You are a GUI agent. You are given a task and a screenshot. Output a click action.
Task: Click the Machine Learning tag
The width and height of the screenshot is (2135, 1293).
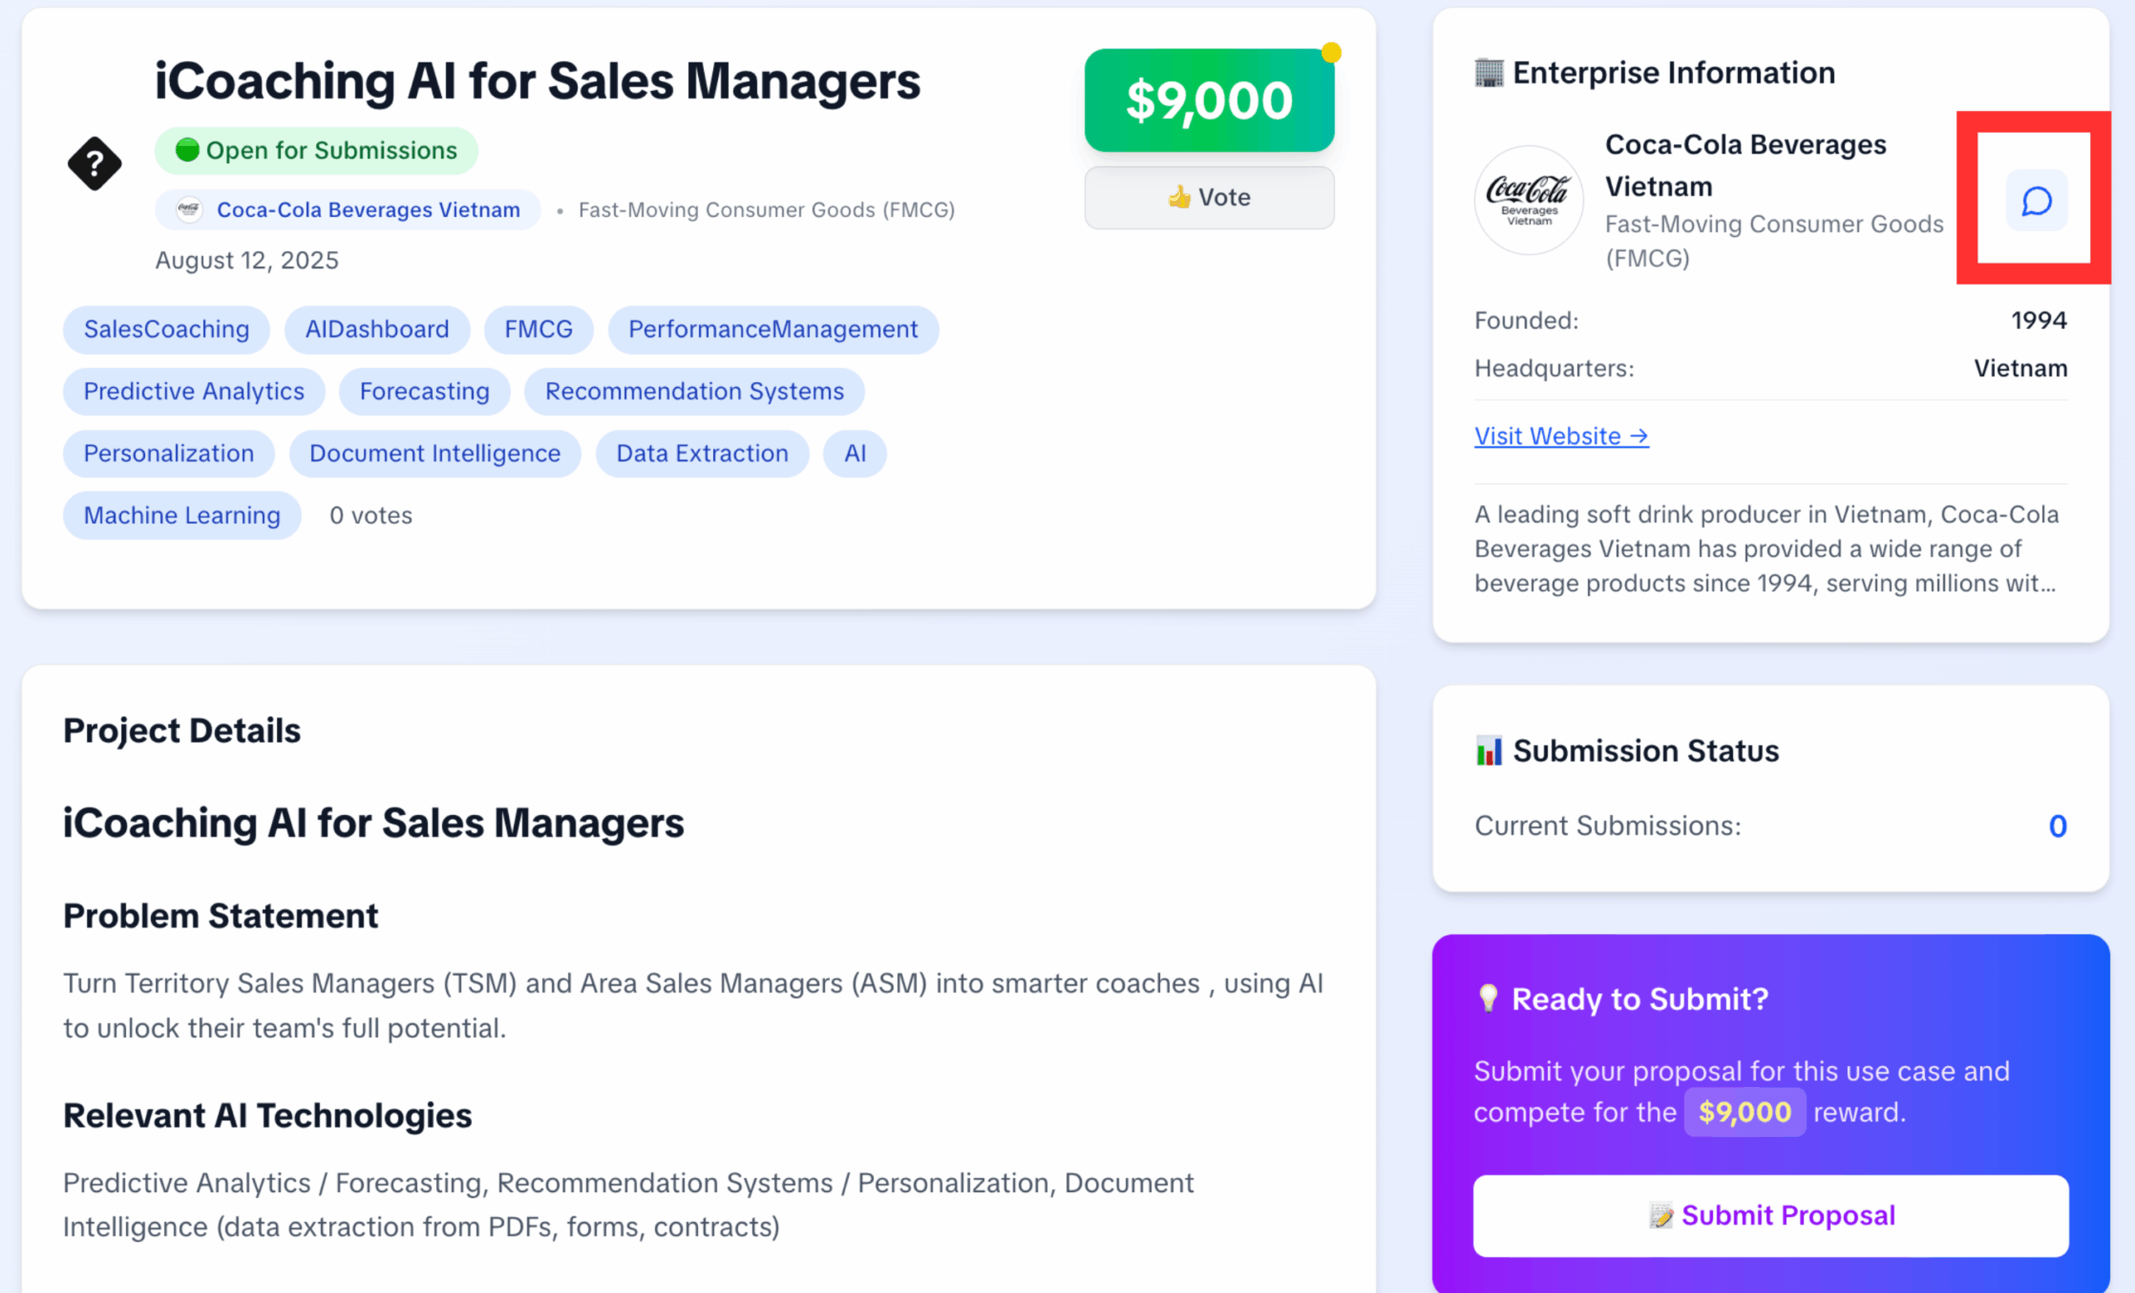coord(182,516)
